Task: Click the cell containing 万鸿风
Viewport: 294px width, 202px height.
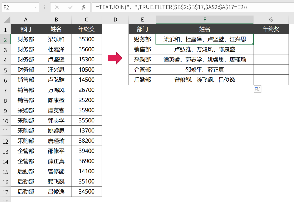Action: click(56, 90)
